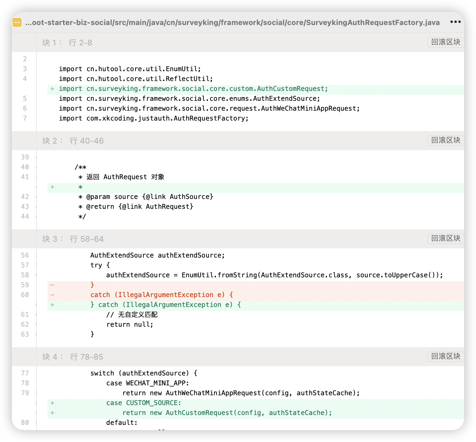The height and width of the screenshot is (442, 476).
Task: Click line 'import cn.hutool.core.util.ReflectUtil;'
Action: tap(136, 79)
